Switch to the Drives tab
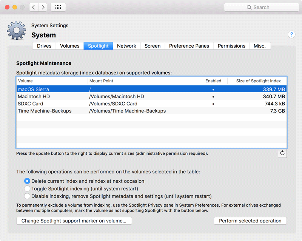This screenshot has width=302, height=241. coord(44,46)
